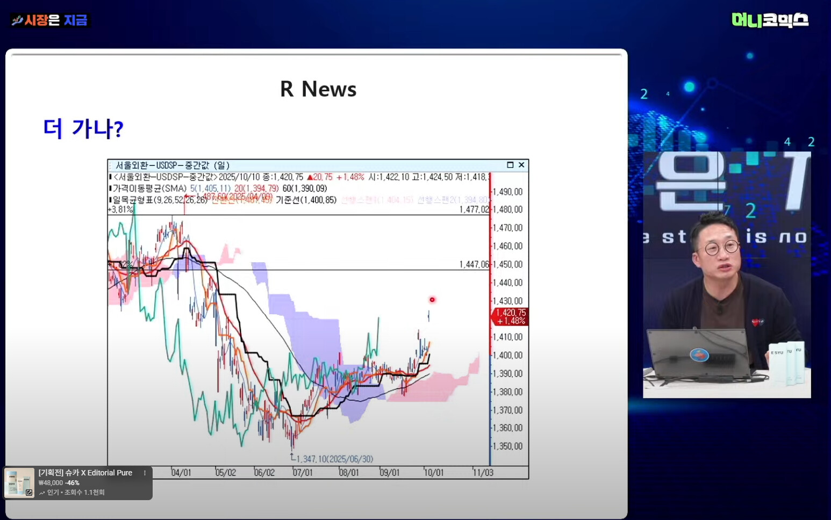Image resolution: width=831 pixels, height=520 pixels.
Task: Click the 1,447.06 horizontal line label
Action: point(474,264)
